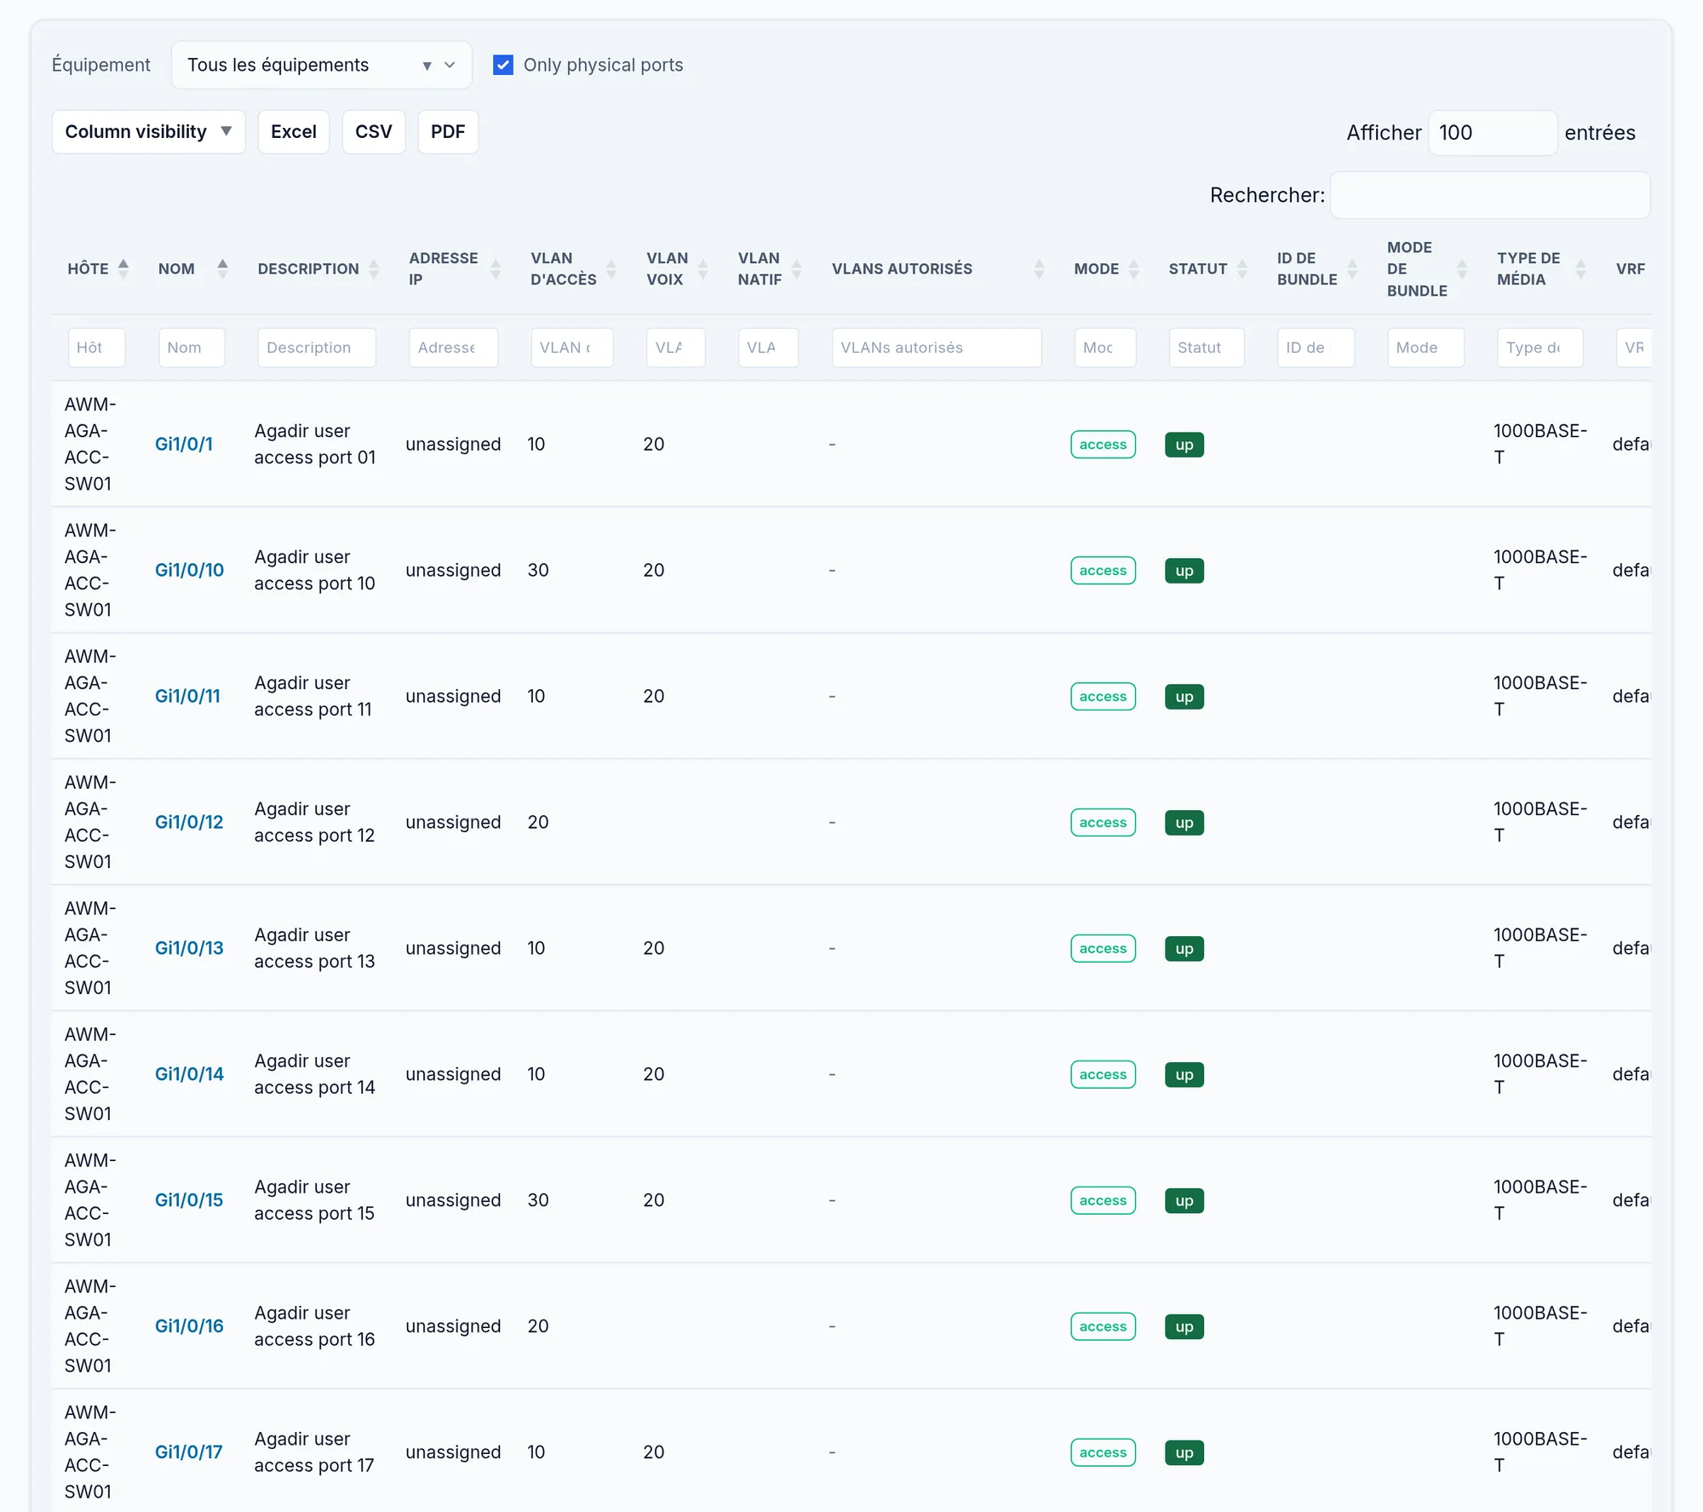Screen dimensions: 1703x1512
Task: Sort by Adresse IP column arrows
Action: [x=496, y=269]
